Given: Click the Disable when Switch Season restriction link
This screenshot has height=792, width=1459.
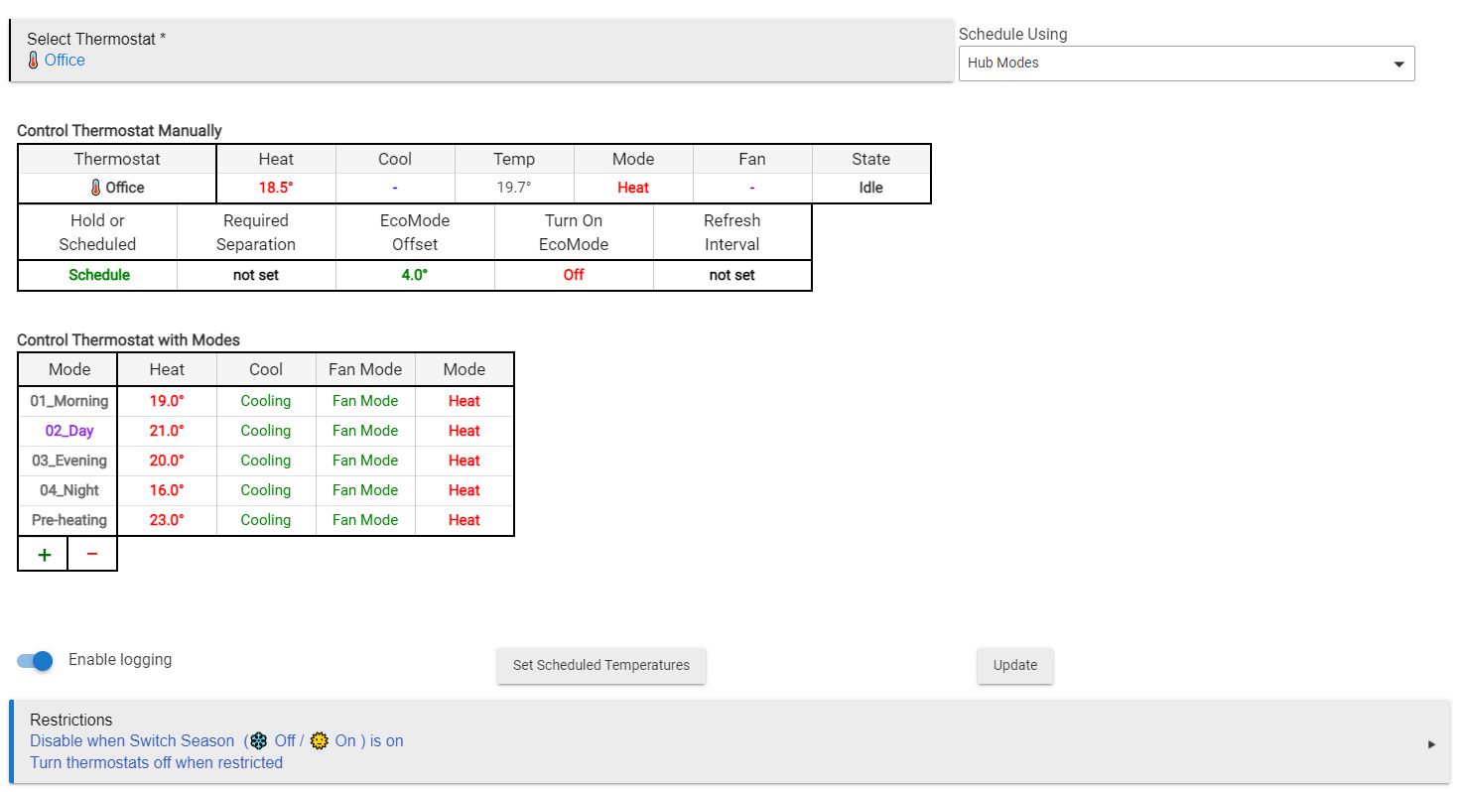Looking at the screenshot, I should [129, 740].
